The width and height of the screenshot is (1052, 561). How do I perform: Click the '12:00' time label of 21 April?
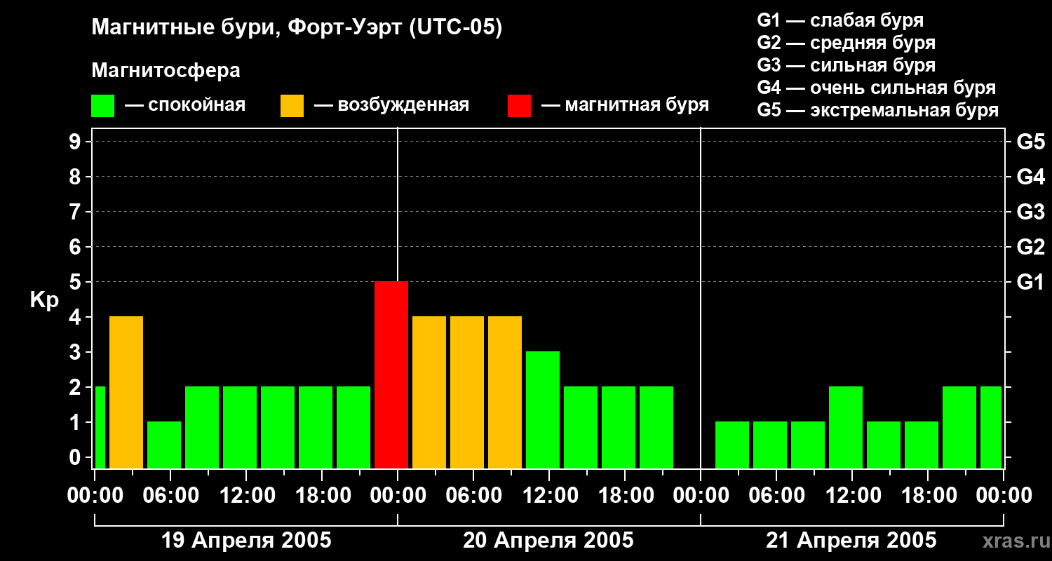click(x=852, y=496)
